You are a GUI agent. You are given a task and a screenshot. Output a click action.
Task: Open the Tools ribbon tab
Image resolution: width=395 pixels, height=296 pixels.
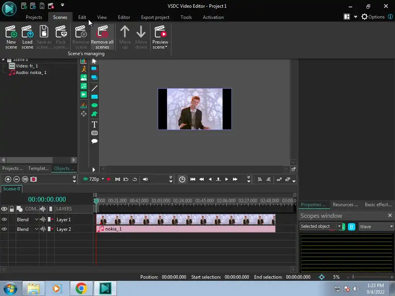click(186, 17)
